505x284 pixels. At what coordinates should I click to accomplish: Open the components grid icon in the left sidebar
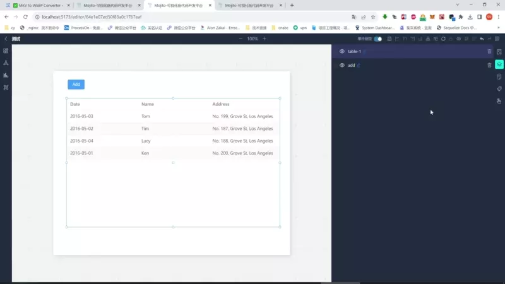tap(6, 51)
